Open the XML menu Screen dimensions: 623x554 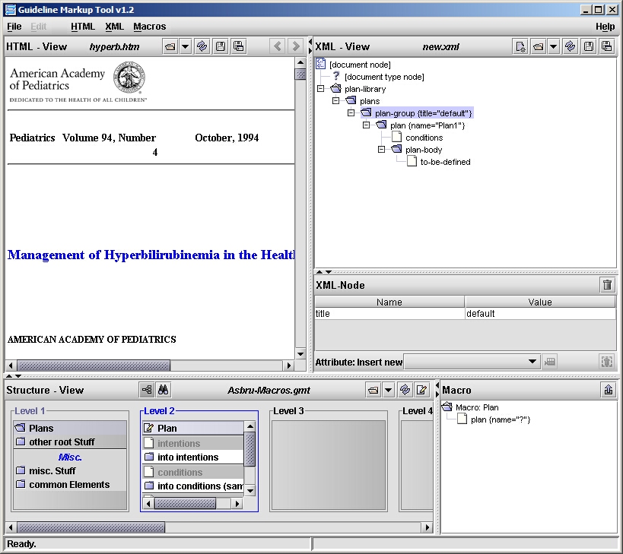[x=114, y=27]
